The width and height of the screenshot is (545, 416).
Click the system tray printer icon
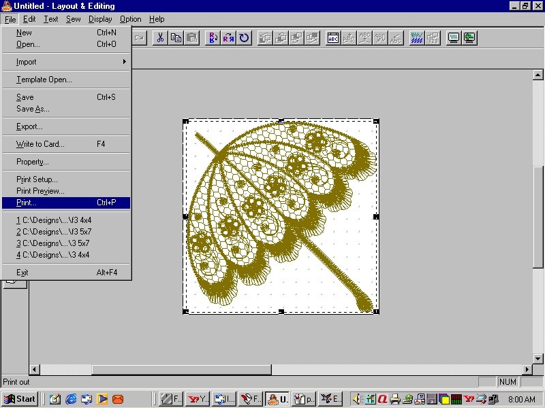(x=395, y=400)
